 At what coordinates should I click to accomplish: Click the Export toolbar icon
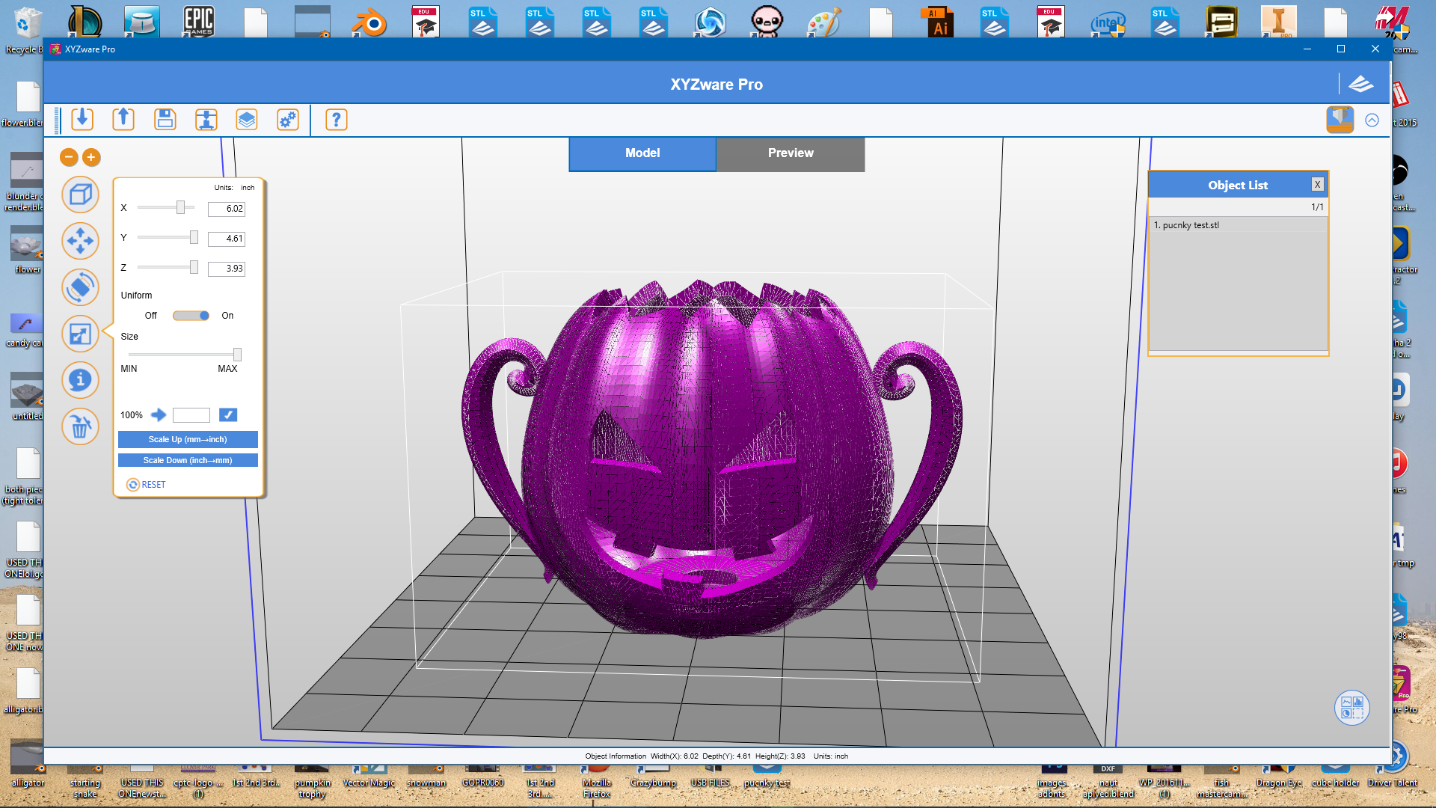click(123, 120)
